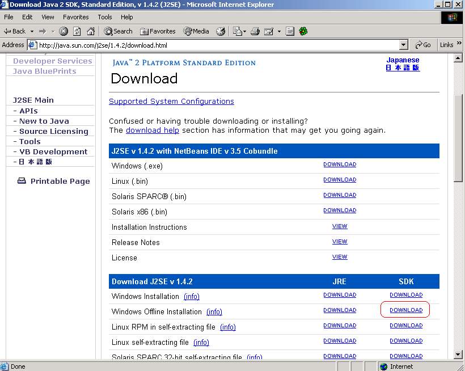Screen dimensions: 465x371
Task: Click the printer icon beside Printable Page
Action: (x=22, y=180)
